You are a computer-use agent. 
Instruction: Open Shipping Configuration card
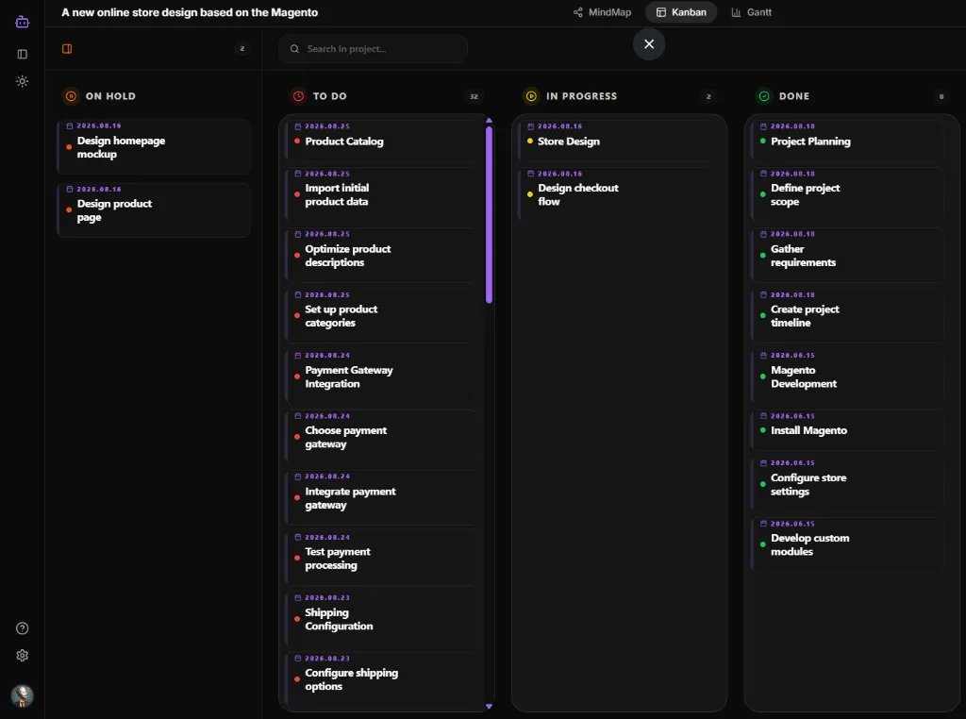coord(380,619)
